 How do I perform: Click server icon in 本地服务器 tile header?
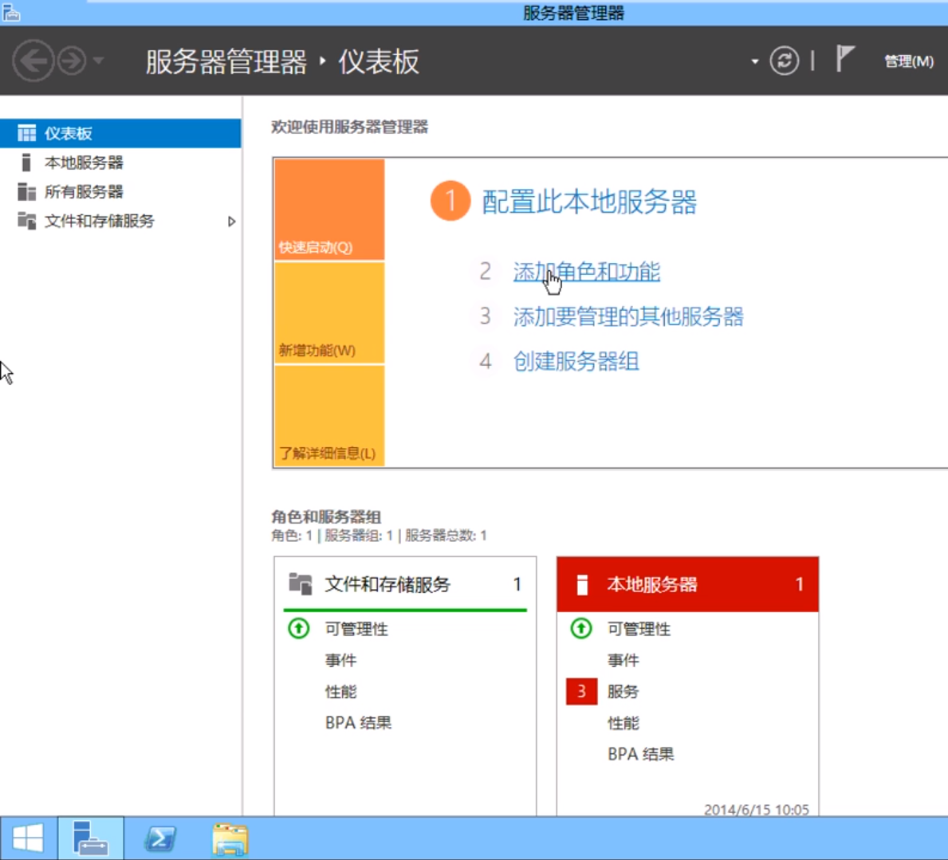tap(582, 584)
